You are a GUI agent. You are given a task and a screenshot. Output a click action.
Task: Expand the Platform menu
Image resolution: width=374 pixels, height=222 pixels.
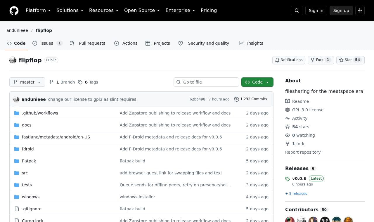(38, 11)
